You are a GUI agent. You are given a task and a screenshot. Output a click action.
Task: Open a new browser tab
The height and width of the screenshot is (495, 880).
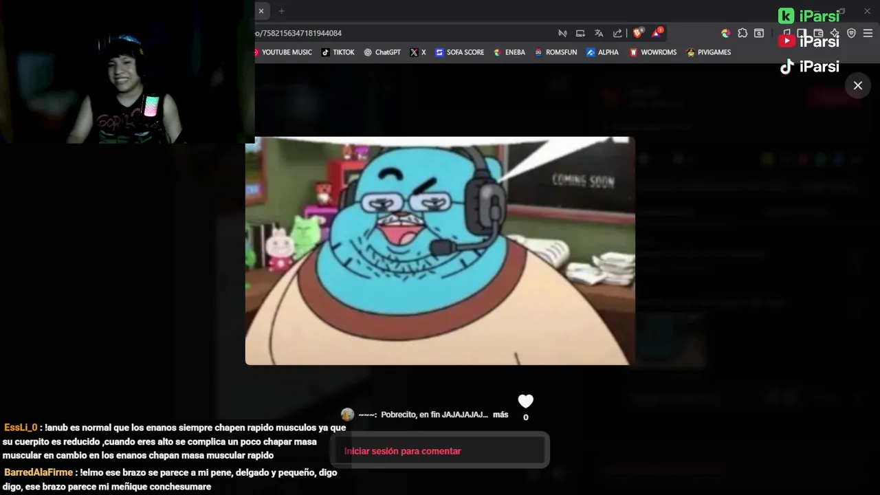[x=281, y=11]
